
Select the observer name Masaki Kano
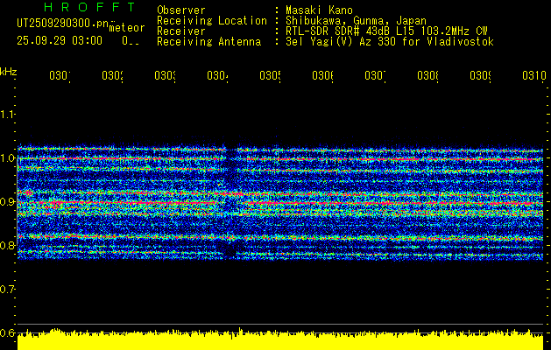319,10
